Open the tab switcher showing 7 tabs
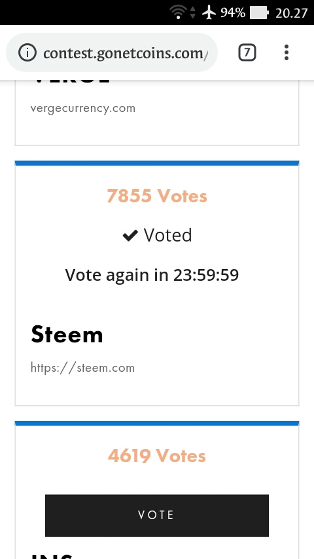 click(x=247, y=53)
